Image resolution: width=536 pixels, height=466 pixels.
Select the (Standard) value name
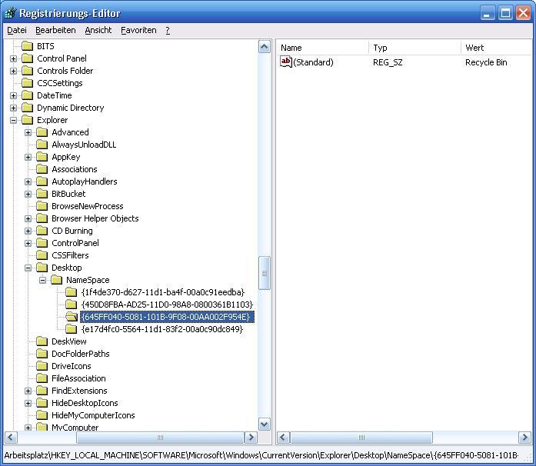click(313, 62)
